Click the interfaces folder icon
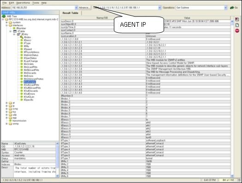 point(10,25)
